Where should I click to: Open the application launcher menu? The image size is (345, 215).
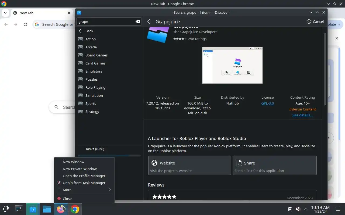[x=6, y=209]
